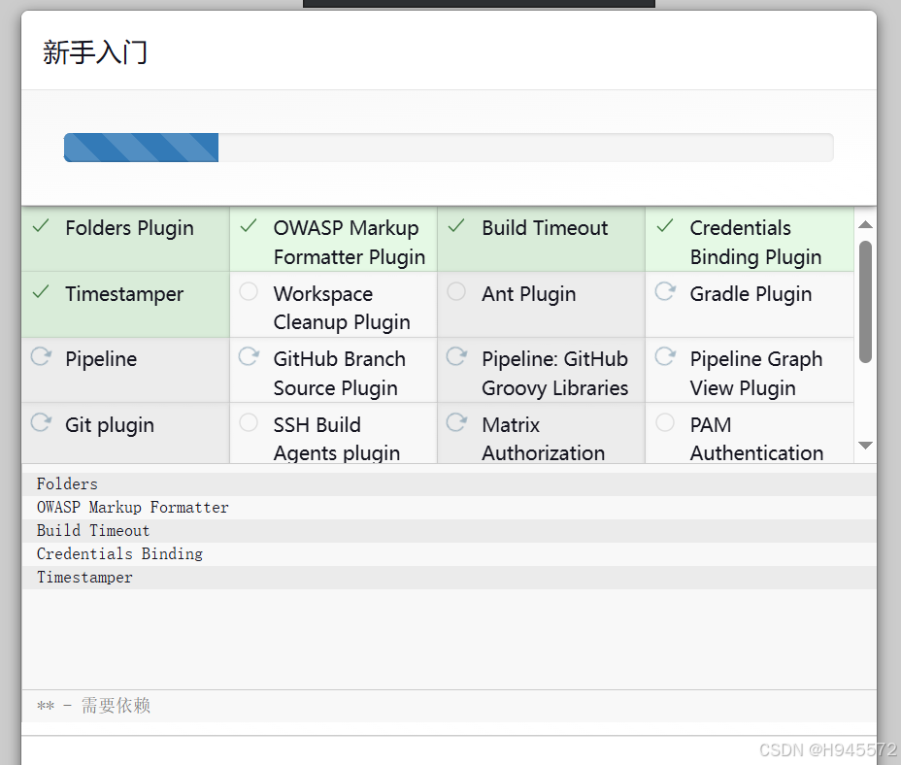This screenshot has width=901, height=765.
Task: Click the Pipeline cell label
Action: (x=101, y=359)
